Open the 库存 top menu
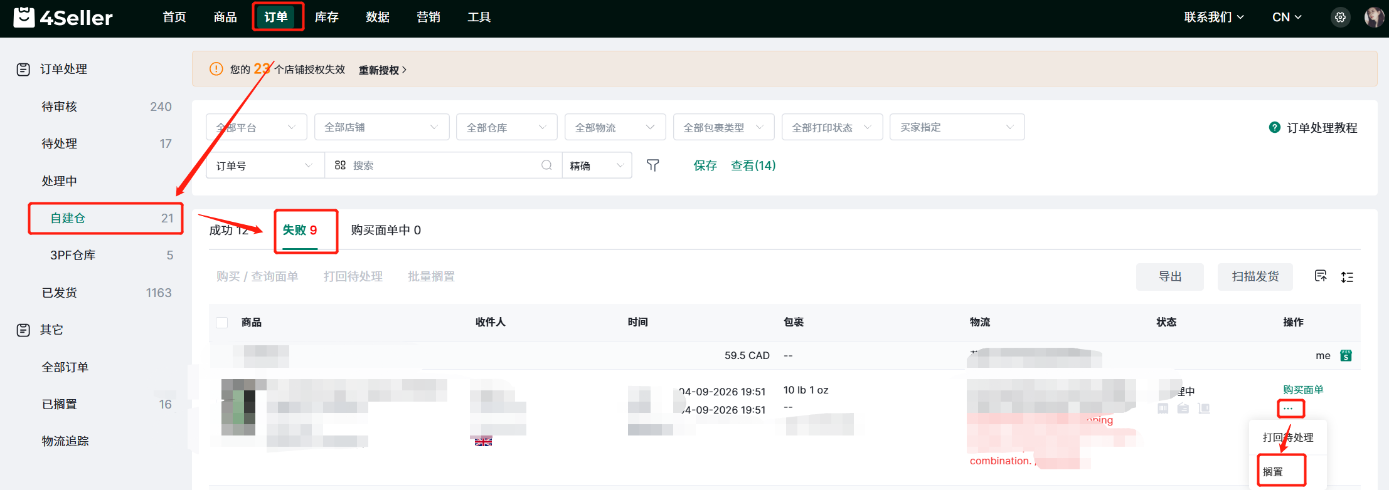1389x490 pixels. pos(327,17)
